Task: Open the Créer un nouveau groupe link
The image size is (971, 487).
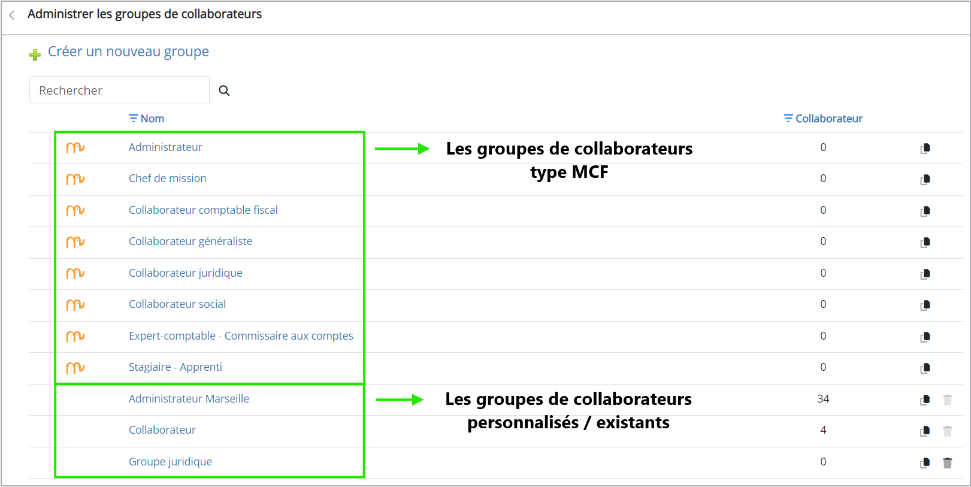Action: 128,52
